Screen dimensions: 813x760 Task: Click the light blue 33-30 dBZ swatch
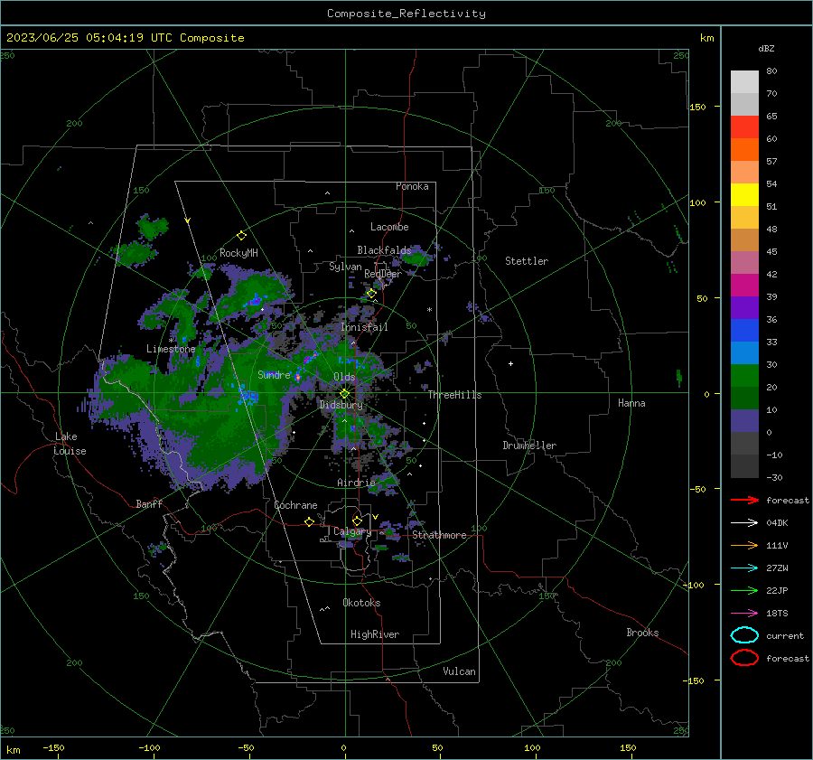point(744,352)
